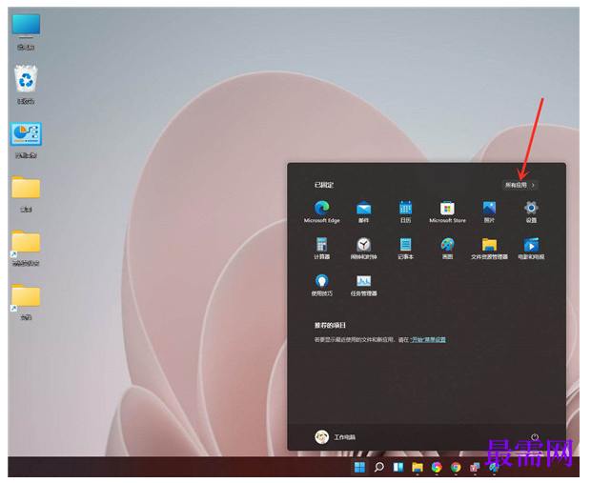
Task: Open Movies & TV (电影和电视) app
Action: (x=531, y=249)
